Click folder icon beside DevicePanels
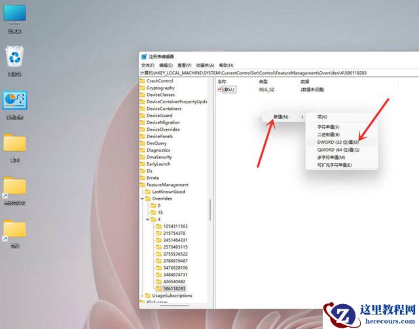The height and width of the screenshot is (329, 419). tap(143, 136)
